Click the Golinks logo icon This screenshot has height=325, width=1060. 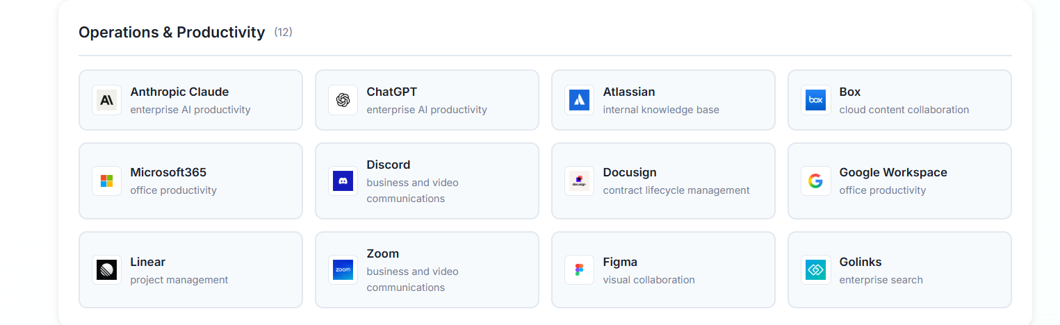(815, 269)
